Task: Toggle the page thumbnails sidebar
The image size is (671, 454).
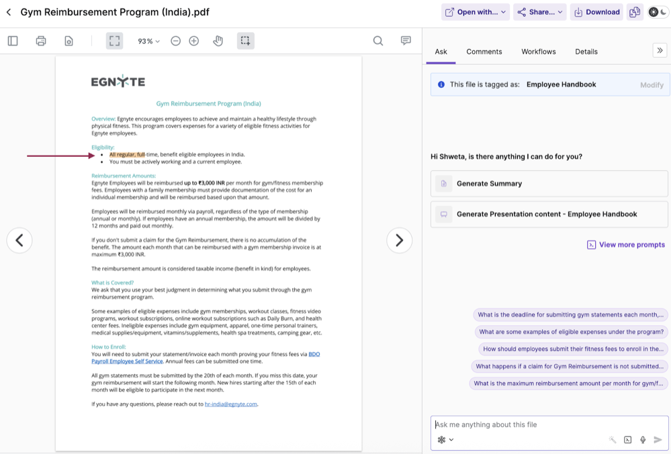Action: tap(12, 40)
